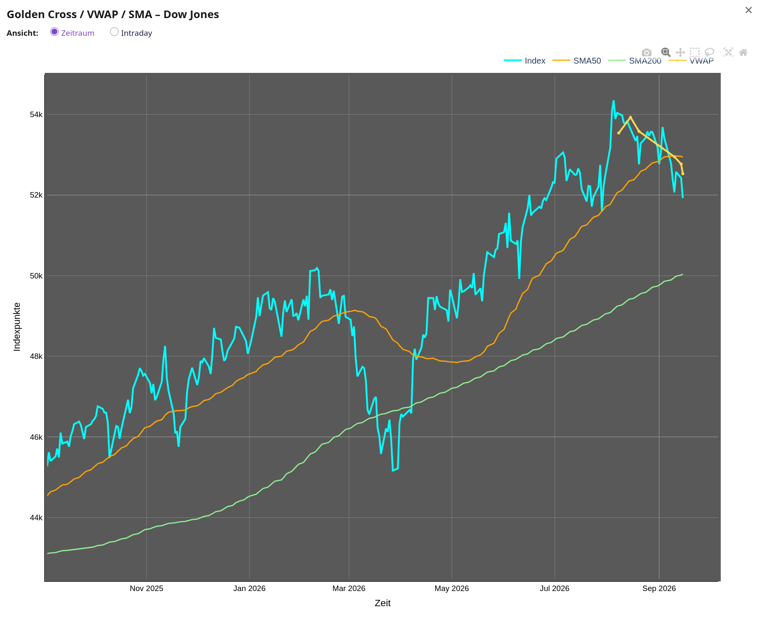Click the Zeit x-axis title

pyautogui.click(x=383, y=603)
